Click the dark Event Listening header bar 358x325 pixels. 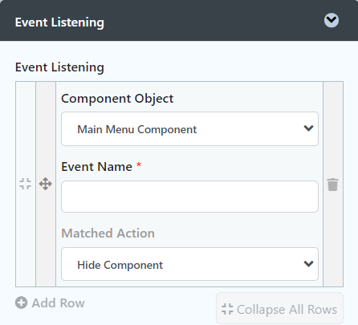click(179, 20)
